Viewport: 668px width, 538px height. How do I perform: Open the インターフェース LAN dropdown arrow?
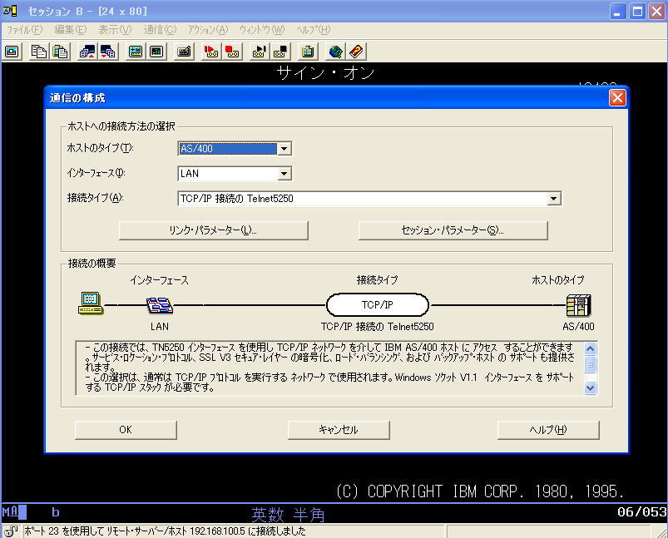point(285,173)
